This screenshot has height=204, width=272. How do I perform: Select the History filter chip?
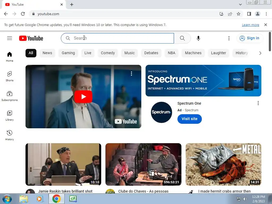coord(242,53)
